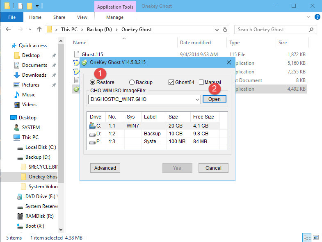Sort by the Date modified column

click(195, 43)
